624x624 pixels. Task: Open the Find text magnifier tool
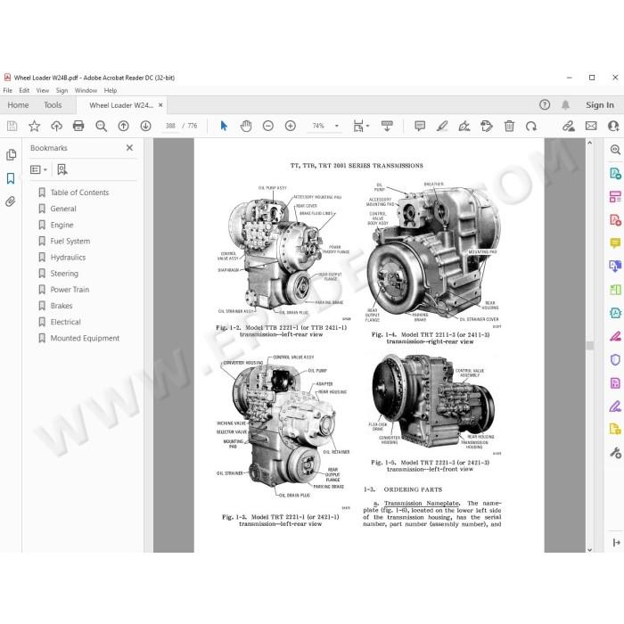coord(101,127)
